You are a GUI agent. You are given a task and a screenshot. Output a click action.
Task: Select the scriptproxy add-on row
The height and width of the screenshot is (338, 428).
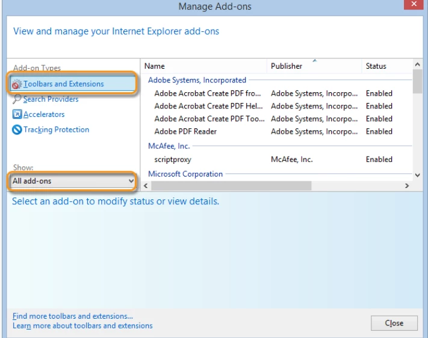pos(276,159)
